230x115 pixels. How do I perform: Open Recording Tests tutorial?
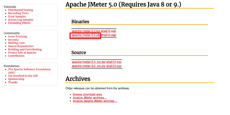18,13
